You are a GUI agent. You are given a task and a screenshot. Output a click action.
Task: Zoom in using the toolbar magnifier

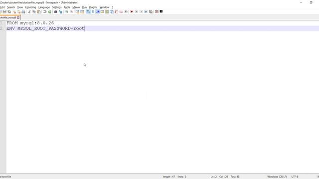click(66, 12)
